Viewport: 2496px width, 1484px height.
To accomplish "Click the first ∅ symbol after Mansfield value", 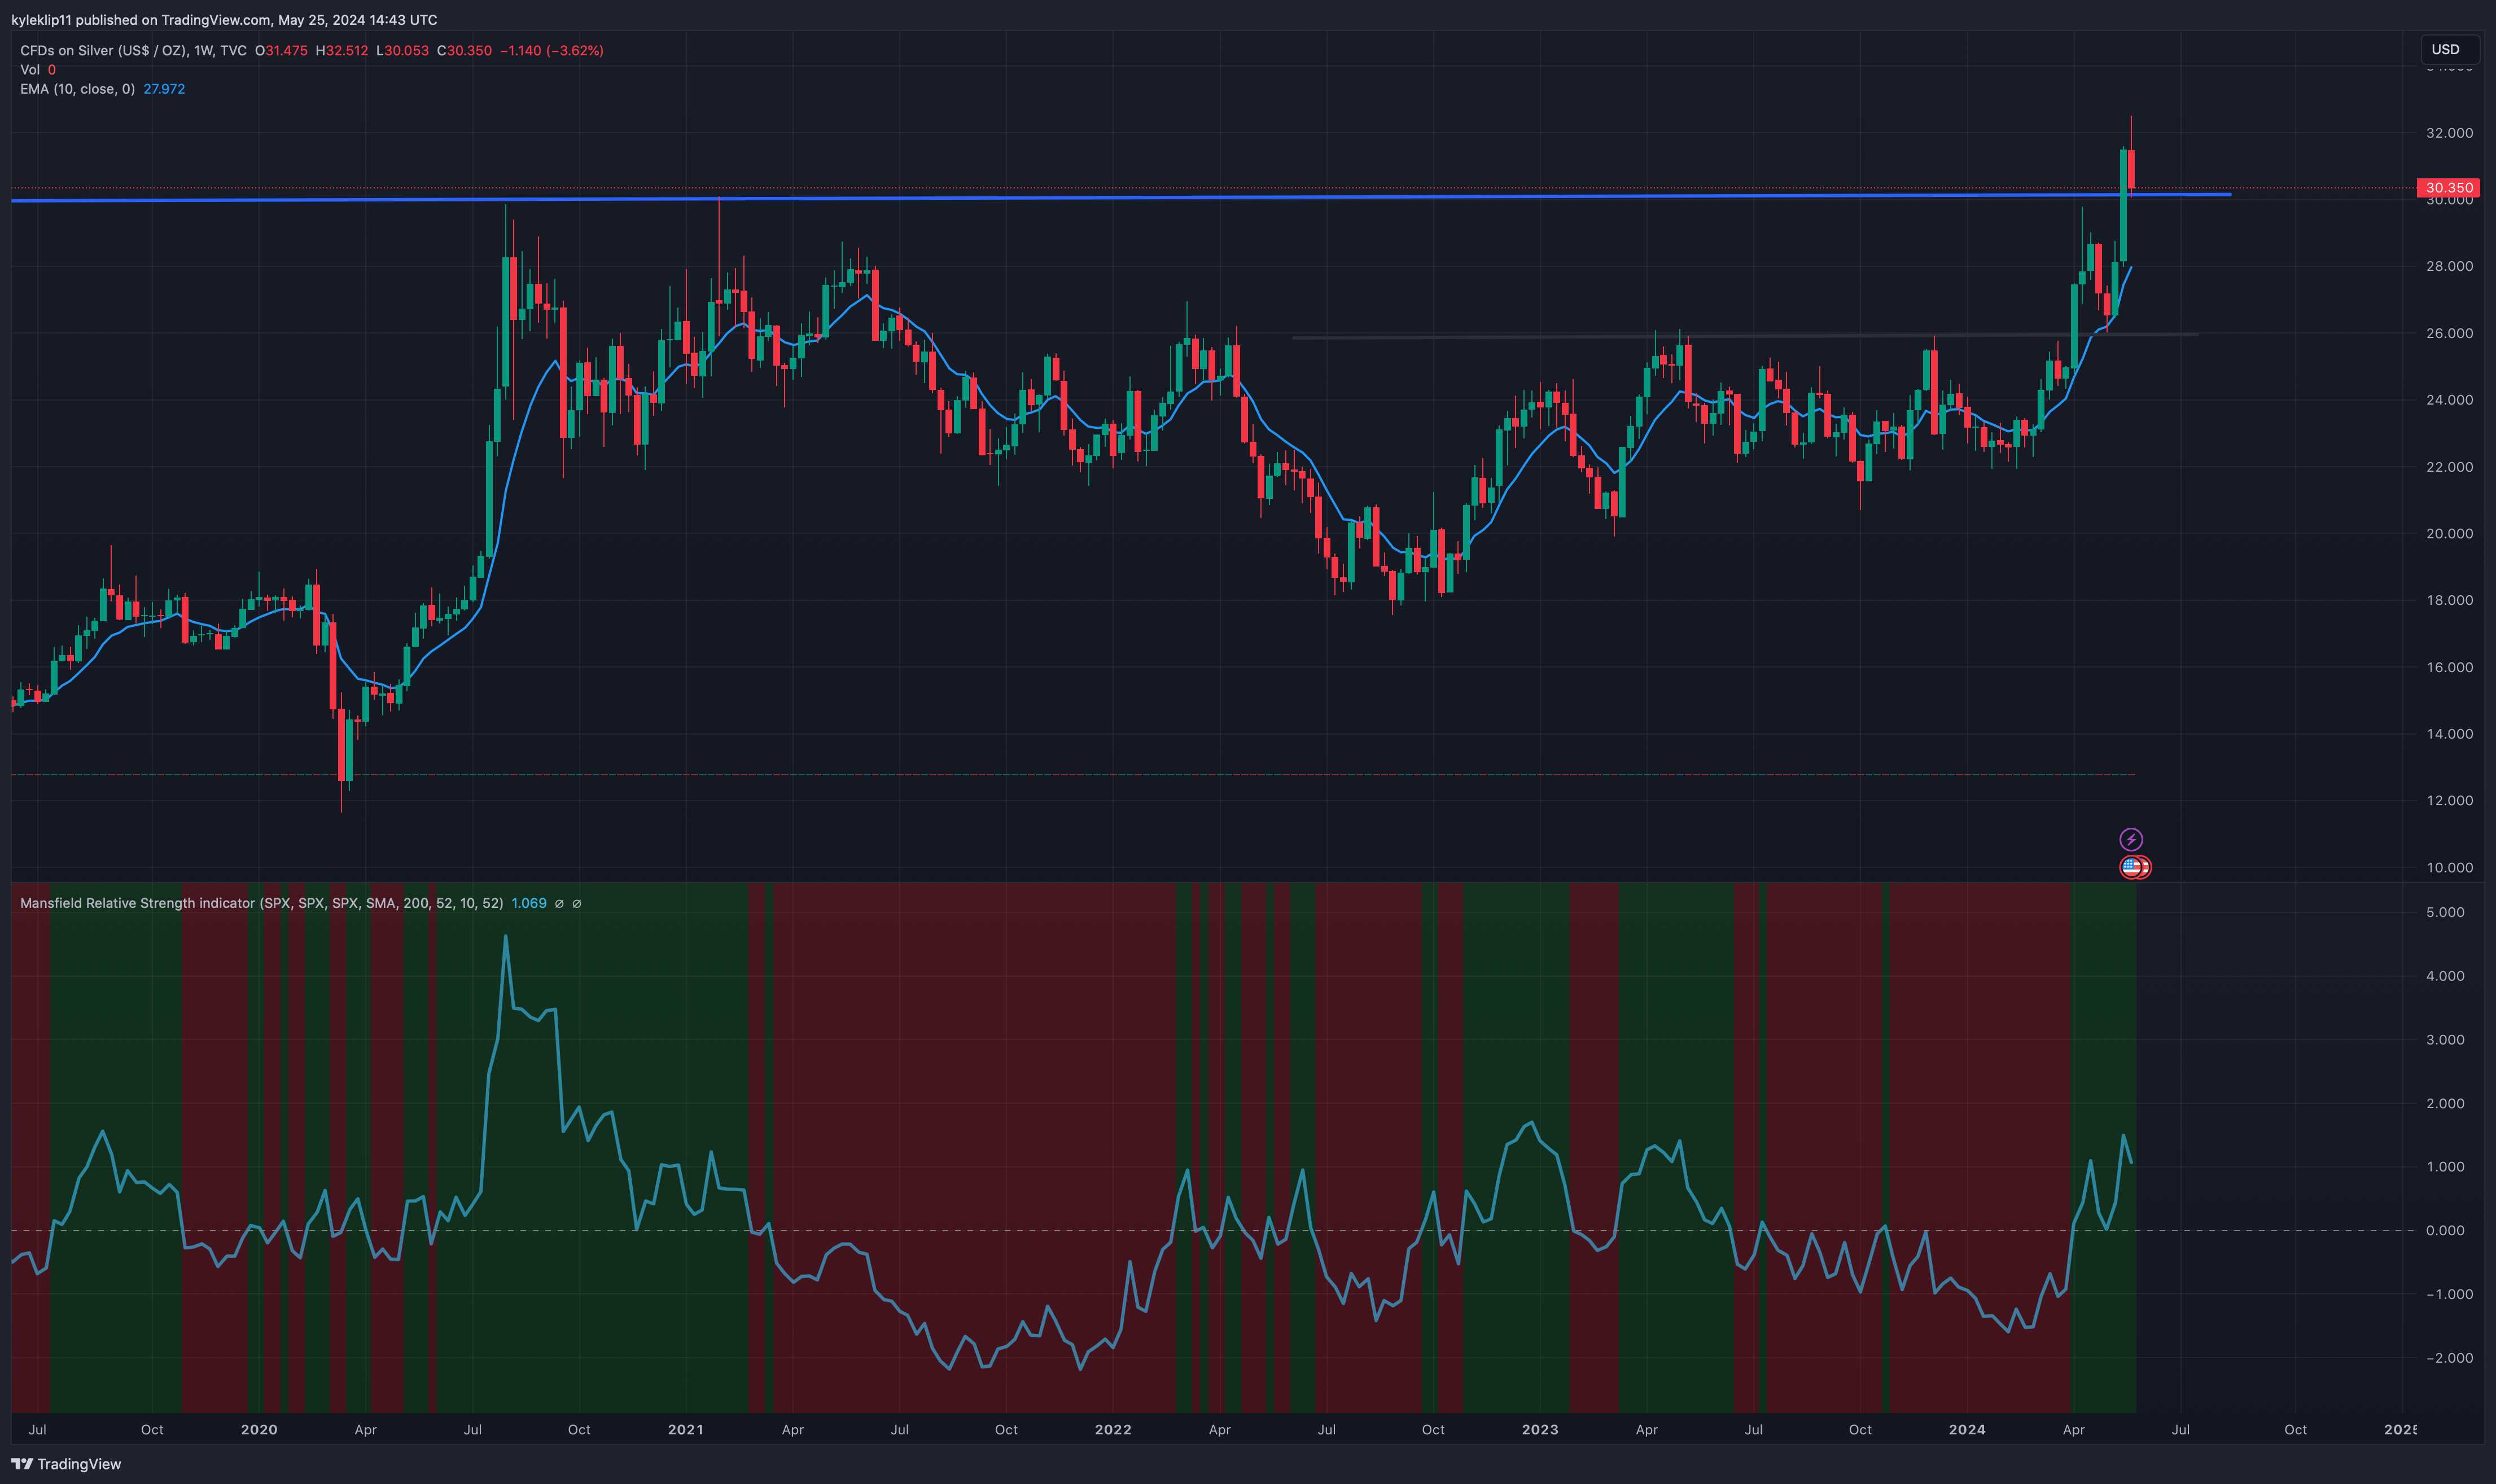I will click(x=559, y=903).
